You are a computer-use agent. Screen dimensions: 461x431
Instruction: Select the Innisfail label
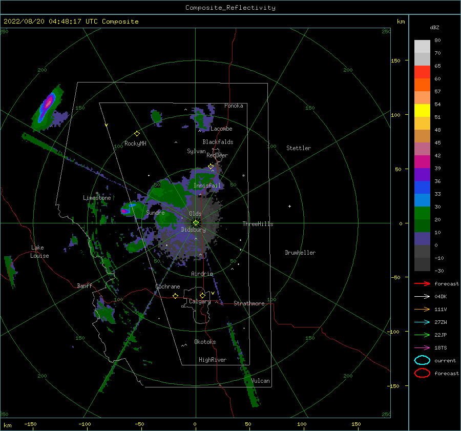pos(207,186)
